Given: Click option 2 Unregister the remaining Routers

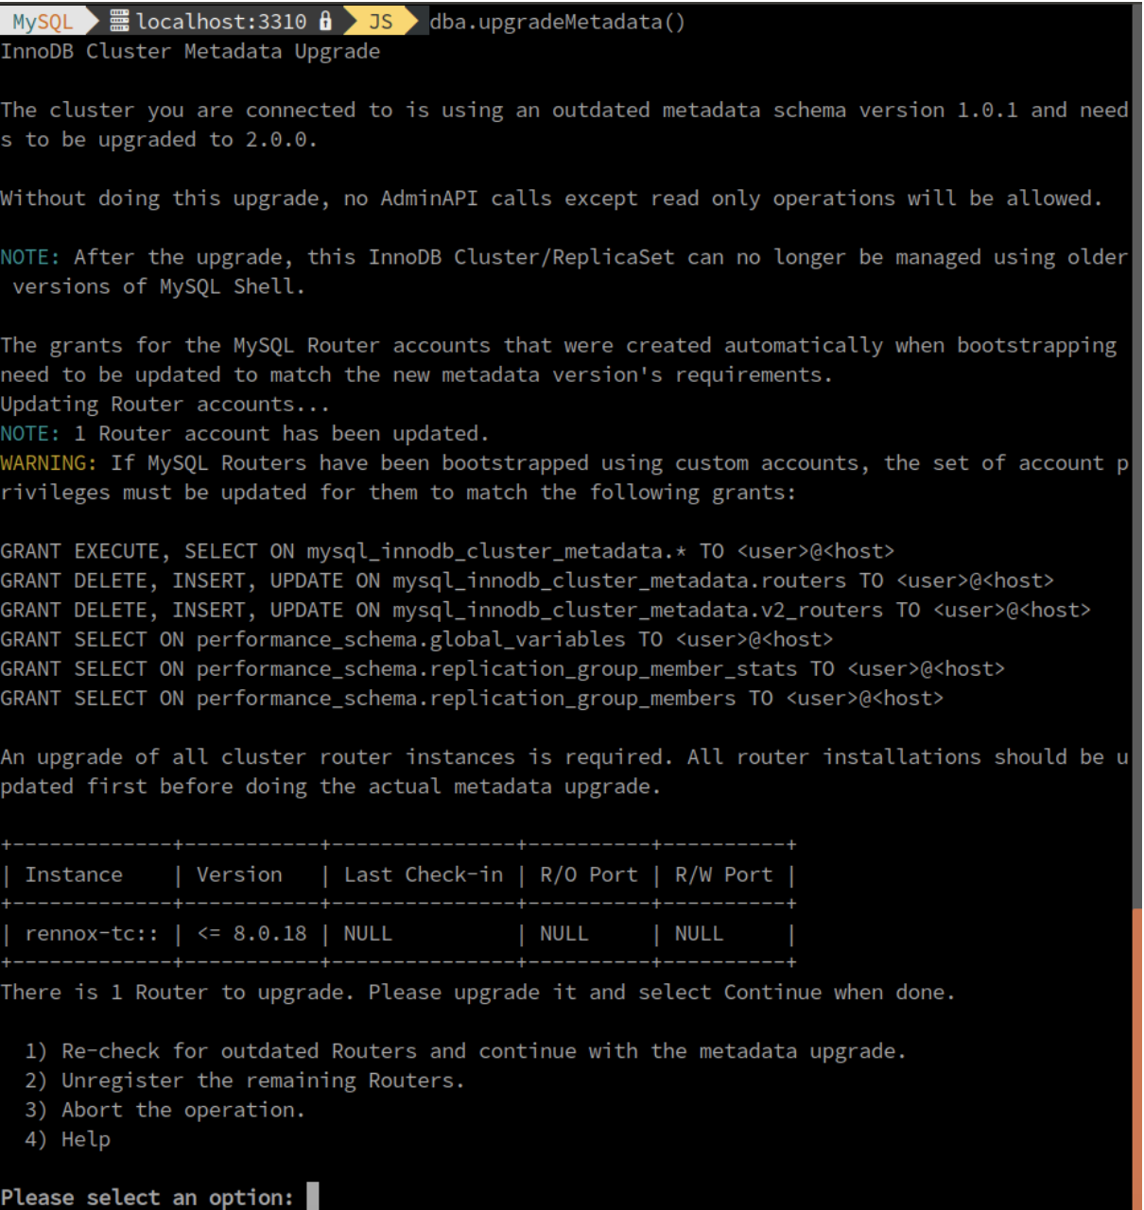Looking at the screenshot, I should point(245,1080).
